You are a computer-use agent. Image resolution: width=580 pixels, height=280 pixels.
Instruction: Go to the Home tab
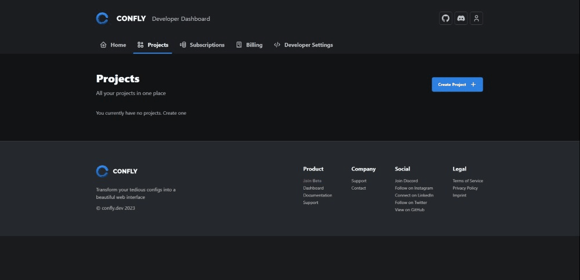pos(113,45)
